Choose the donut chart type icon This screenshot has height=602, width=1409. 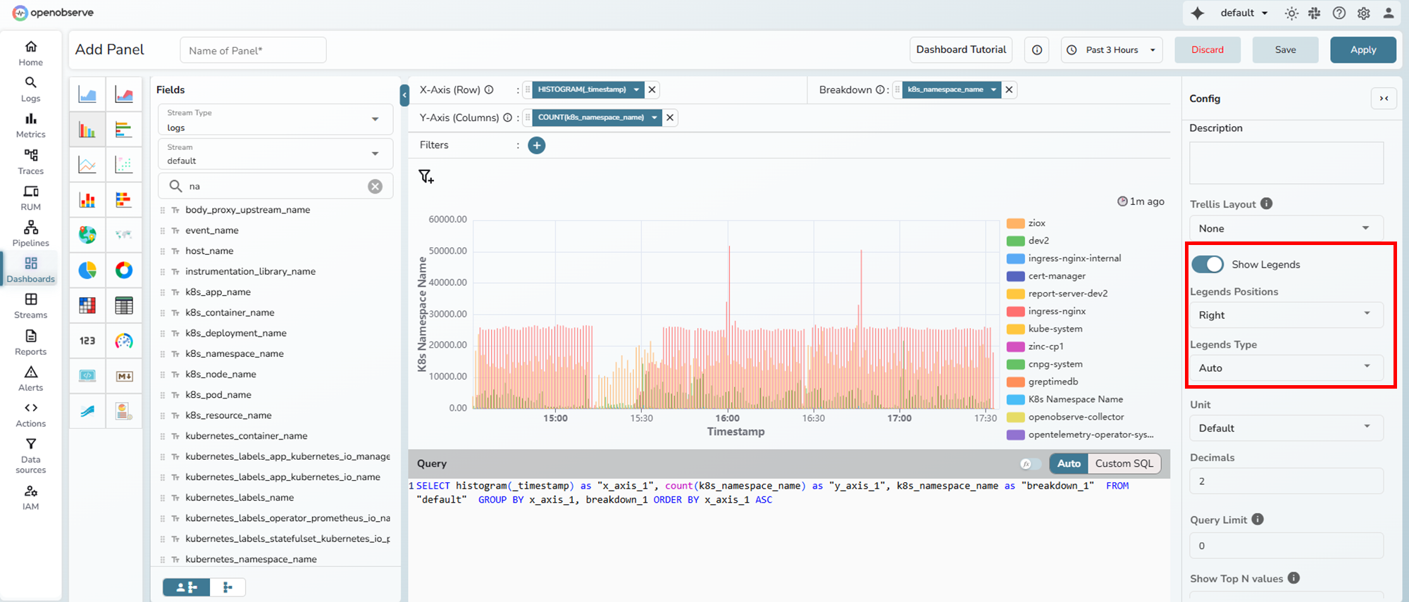click(124, 270)
